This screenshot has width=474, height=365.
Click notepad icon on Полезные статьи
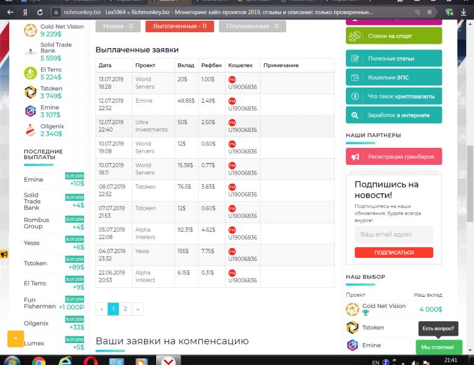[x=355, y=58]
